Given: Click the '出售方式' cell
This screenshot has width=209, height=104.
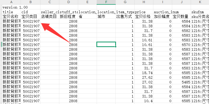Looking at the screenshot, I should [125, 17].
